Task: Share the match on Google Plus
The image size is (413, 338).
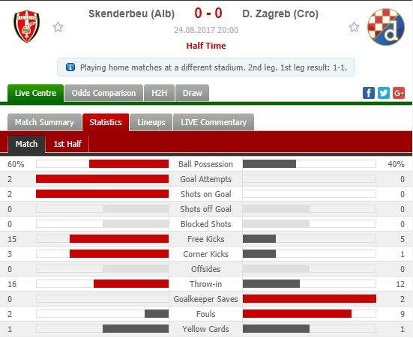Action: pyautogui.click(x=399, y=93)
